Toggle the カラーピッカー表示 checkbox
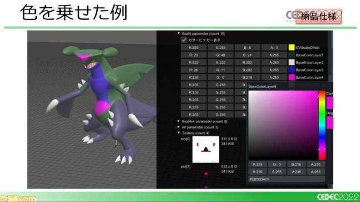This screenshot has width=360, height=202. point(184,40)
